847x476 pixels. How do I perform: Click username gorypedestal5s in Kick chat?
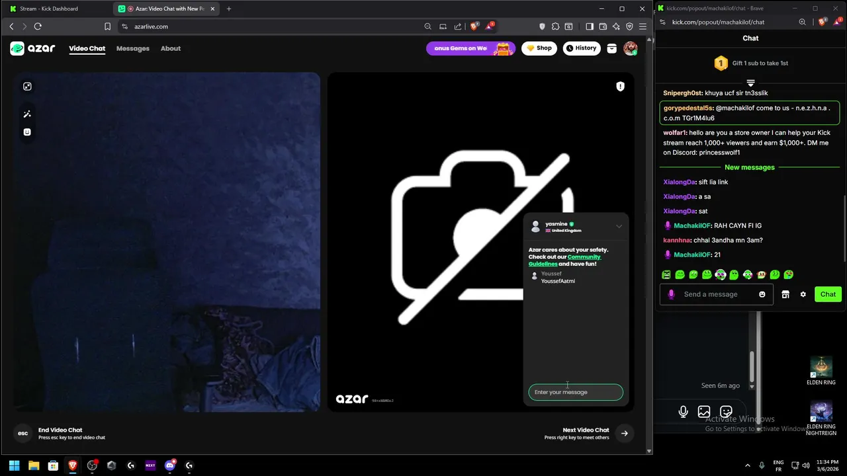pos(688,108)
